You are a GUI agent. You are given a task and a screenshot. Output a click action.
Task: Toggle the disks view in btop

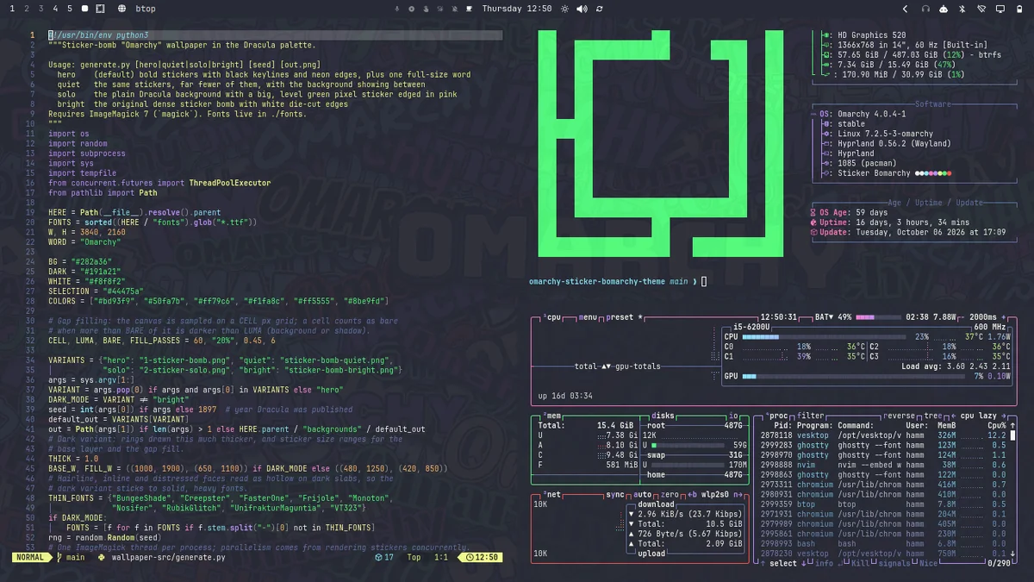pos(663,416)
